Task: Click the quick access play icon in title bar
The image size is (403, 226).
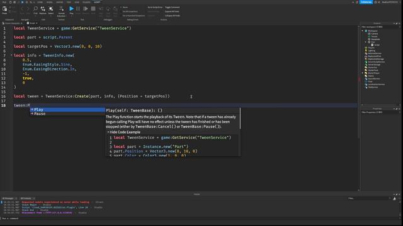Action: click(23, 2)
